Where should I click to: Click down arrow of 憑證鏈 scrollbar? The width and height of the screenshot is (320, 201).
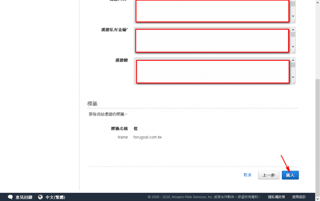click(x=293, y=77)
